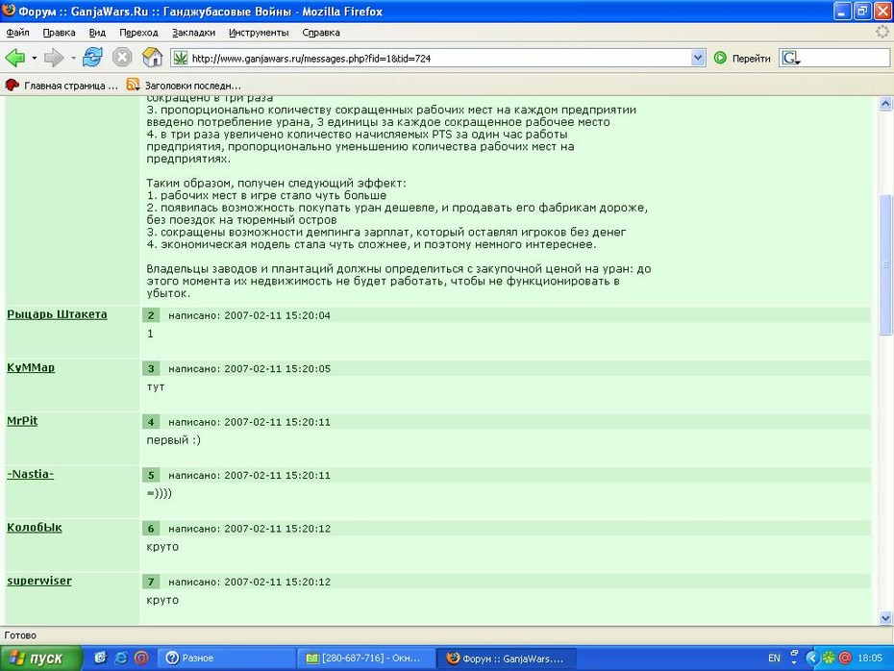The height and width of the screenshot is (671, 894).
Task: Click the Форум :: GanjaWars taskbar button
Action: tap(507, 658)
